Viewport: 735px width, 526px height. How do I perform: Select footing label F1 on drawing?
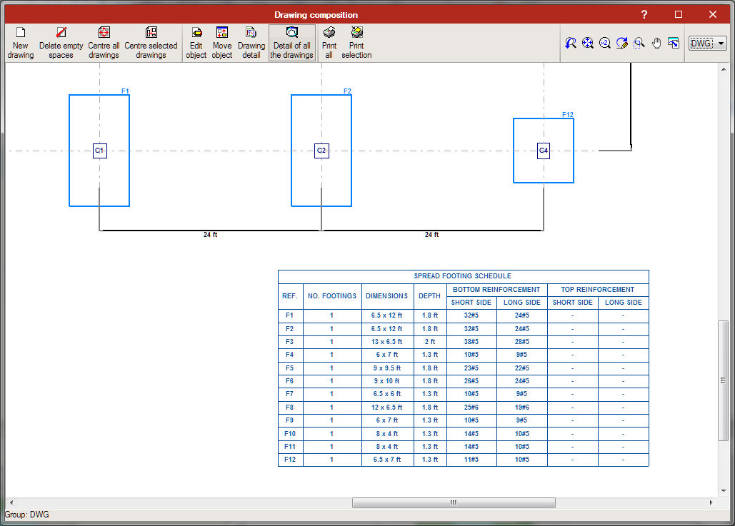coord(125,91)
